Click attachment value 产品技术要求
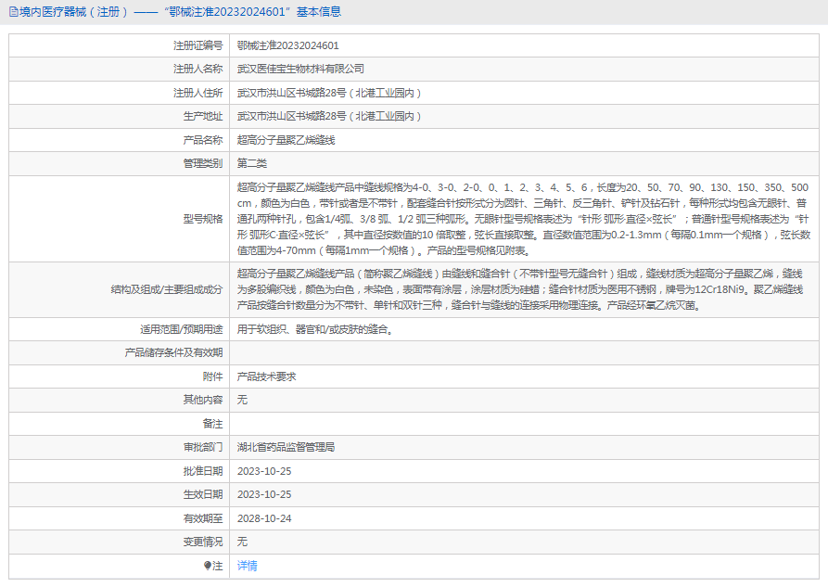The height and width of the screenshot is (587, 828). tap(267, 376)
